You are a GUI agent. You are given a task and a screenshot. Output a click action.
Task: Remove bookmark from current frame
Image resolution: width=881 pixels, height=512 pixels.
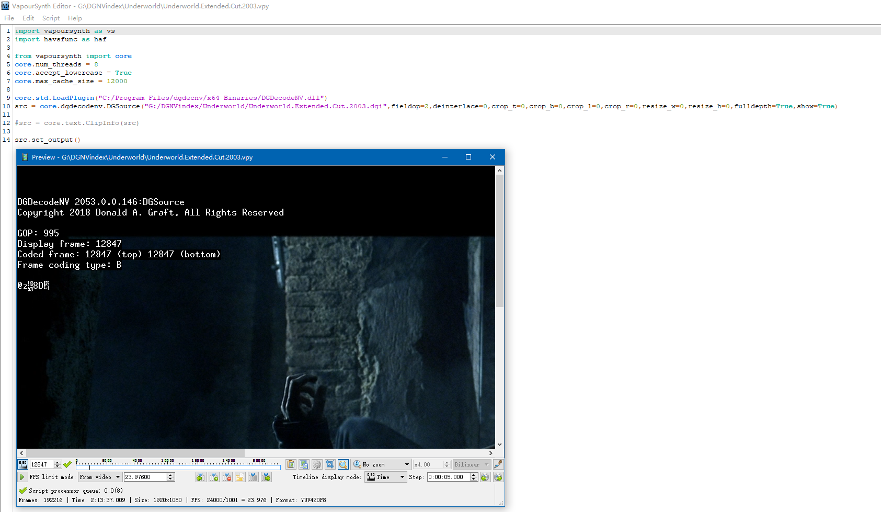(x=227, y=477)
